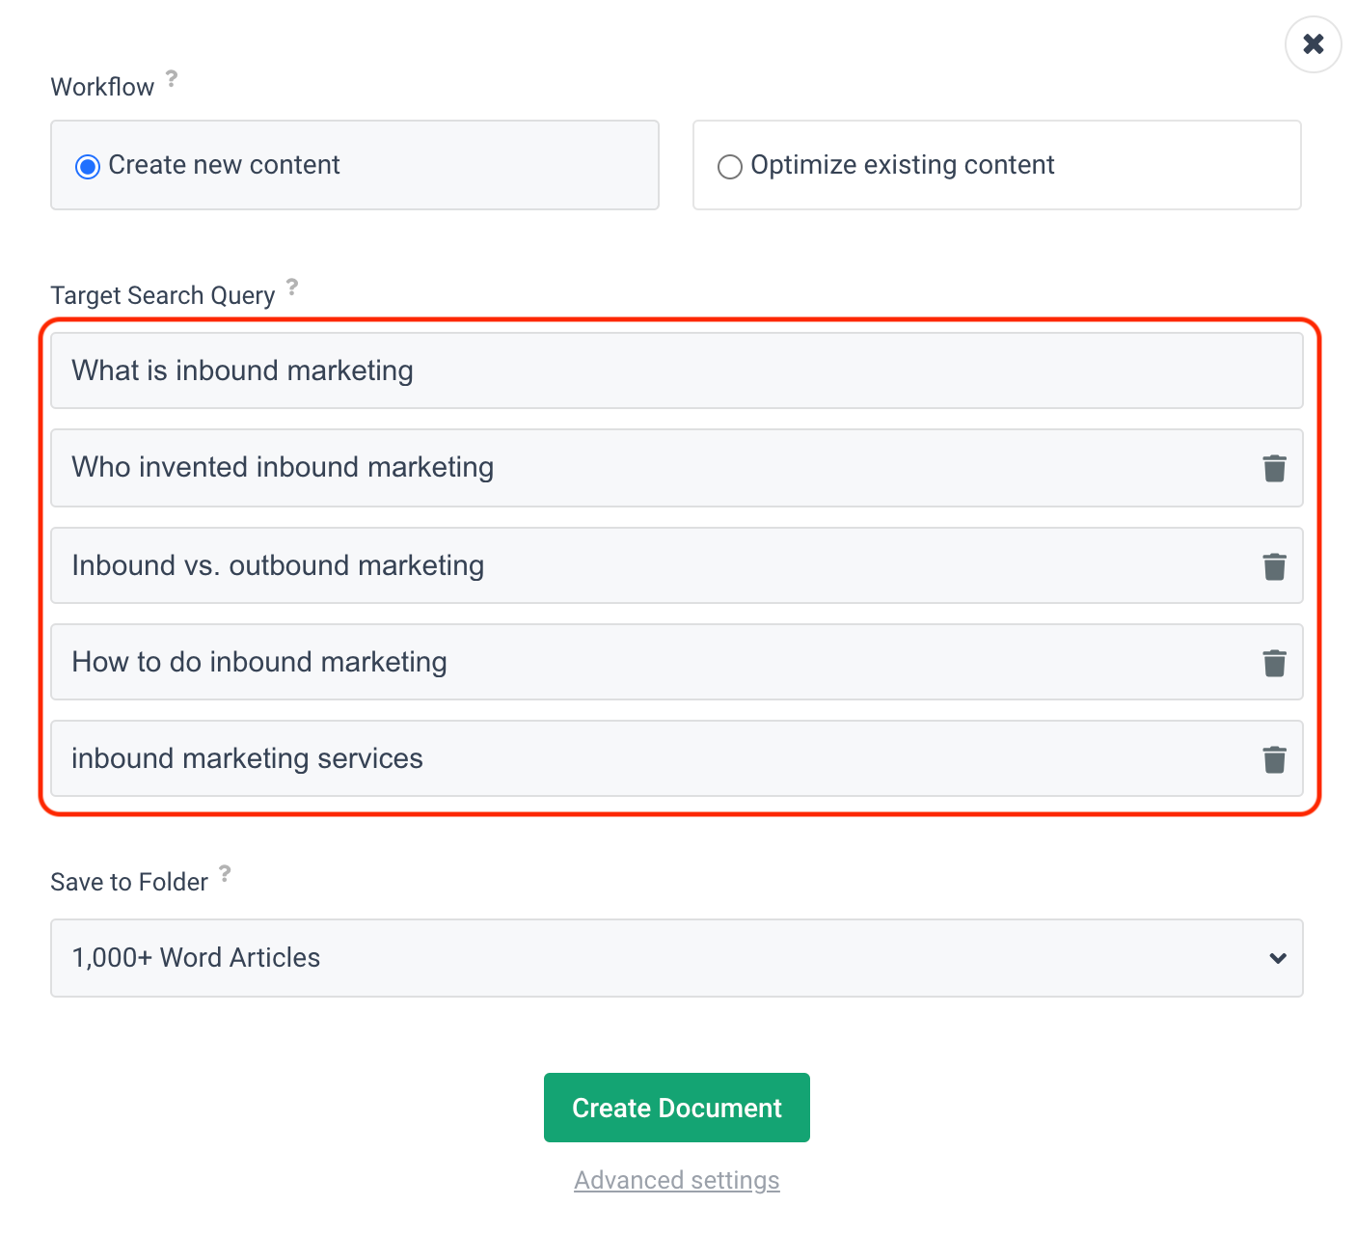Select the 'Create new content' radio button
The height and width of the screenshot is (1233, 1356).
(88, 167)
